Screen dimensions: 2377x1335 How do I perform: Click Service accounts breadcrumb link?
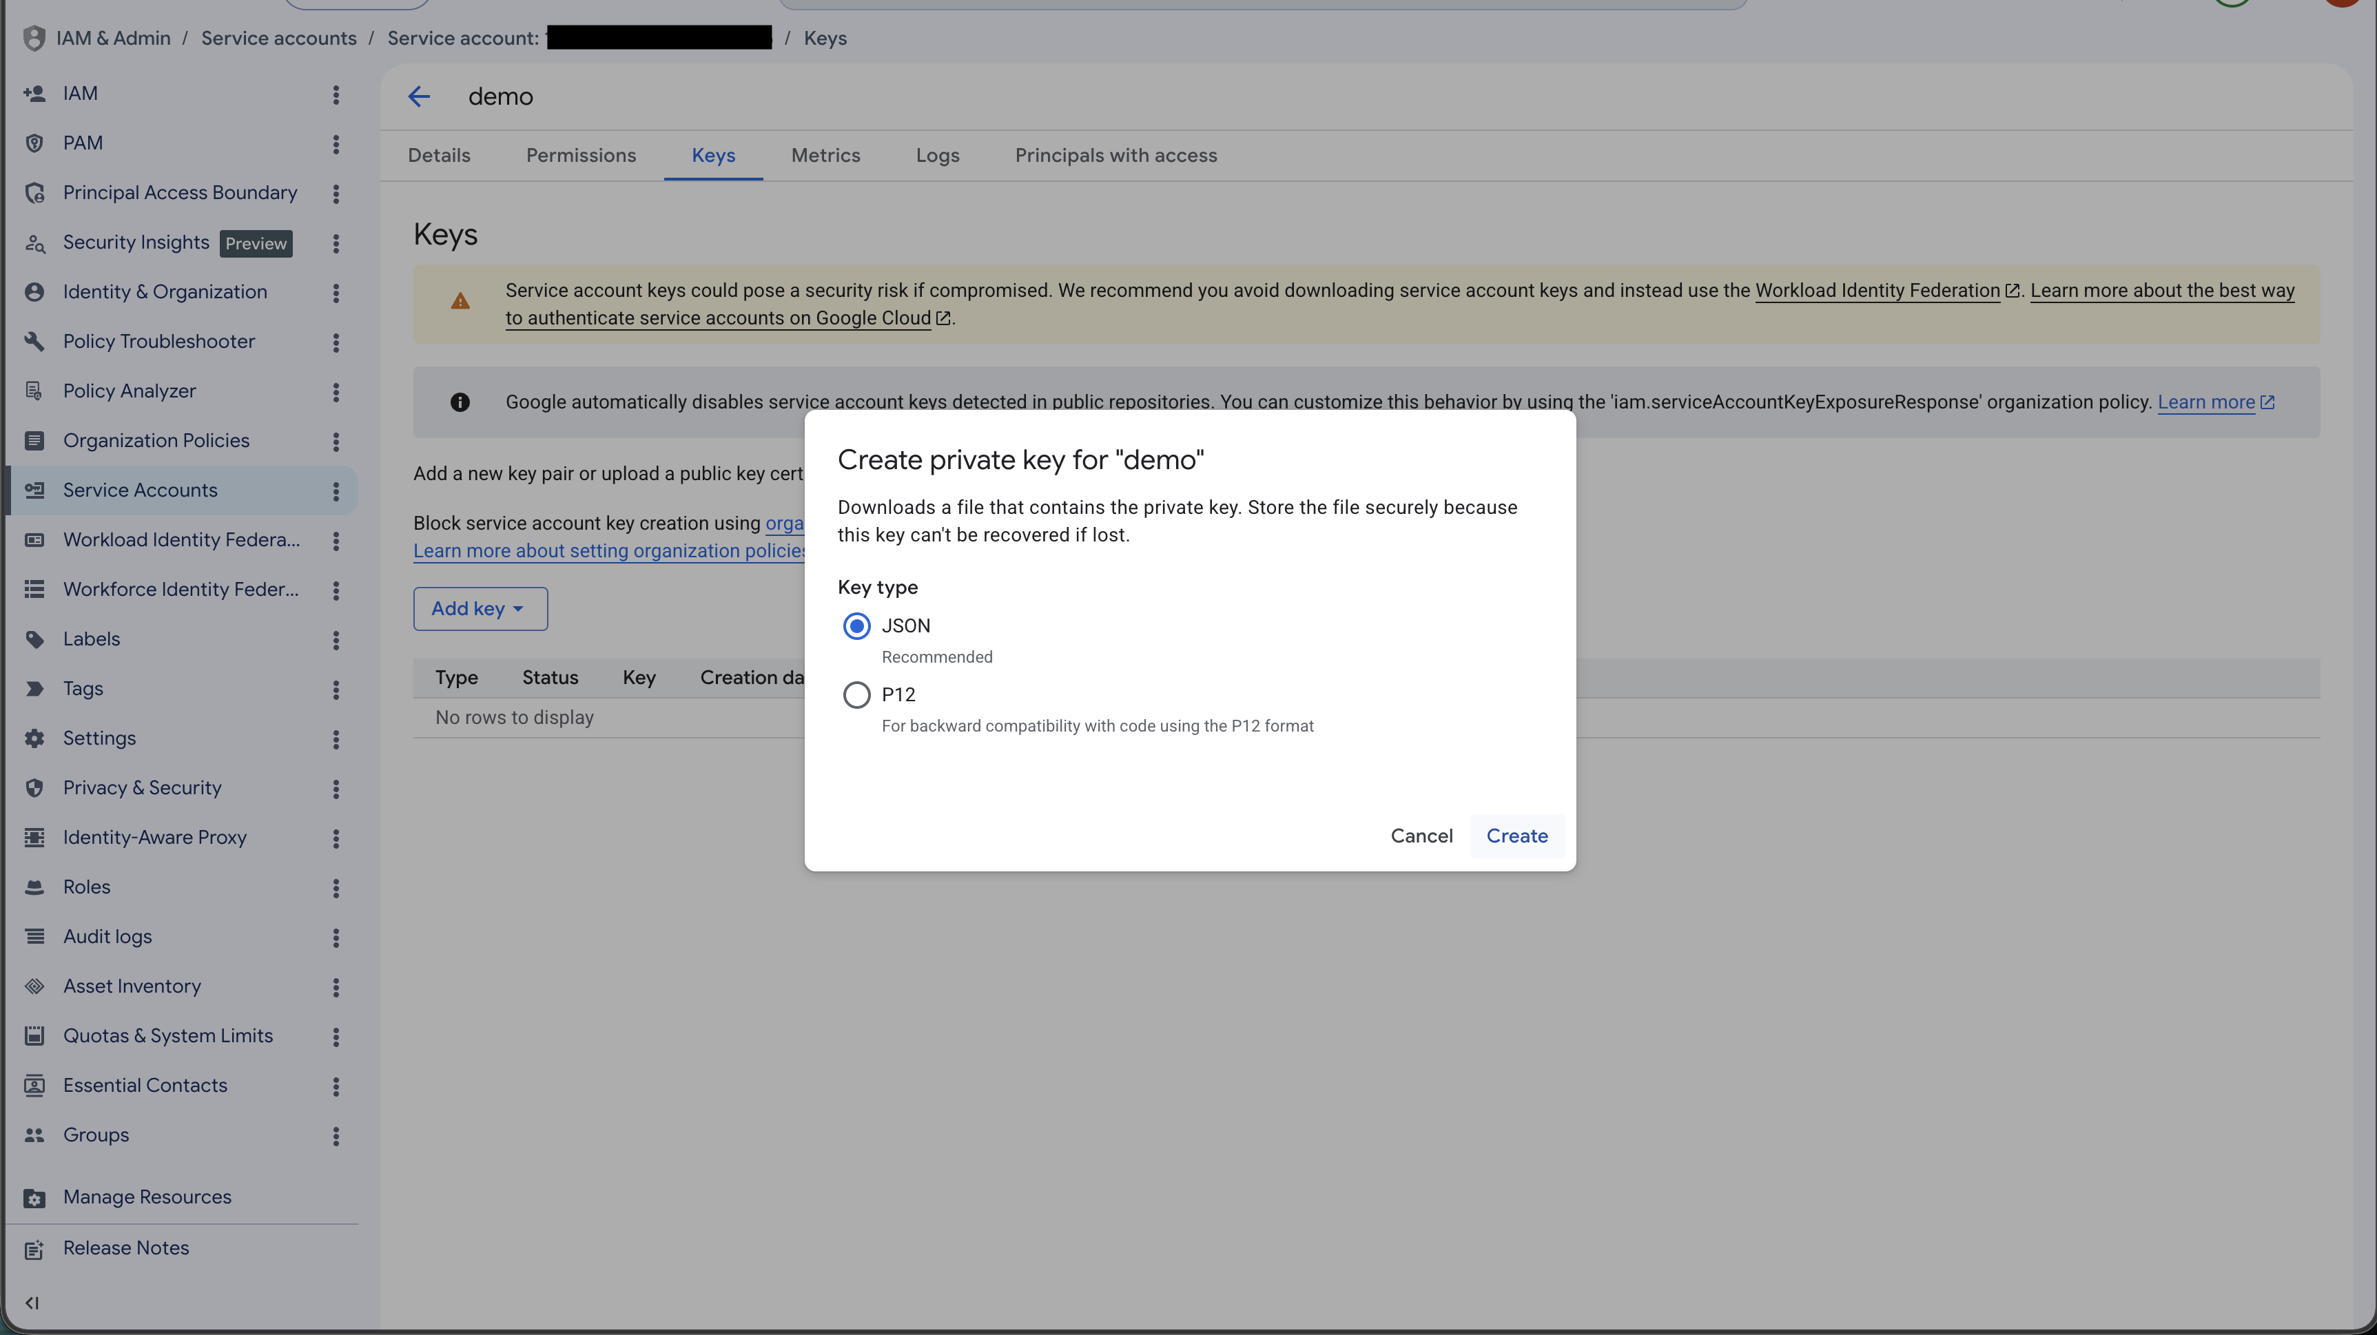tap(278, 38)
